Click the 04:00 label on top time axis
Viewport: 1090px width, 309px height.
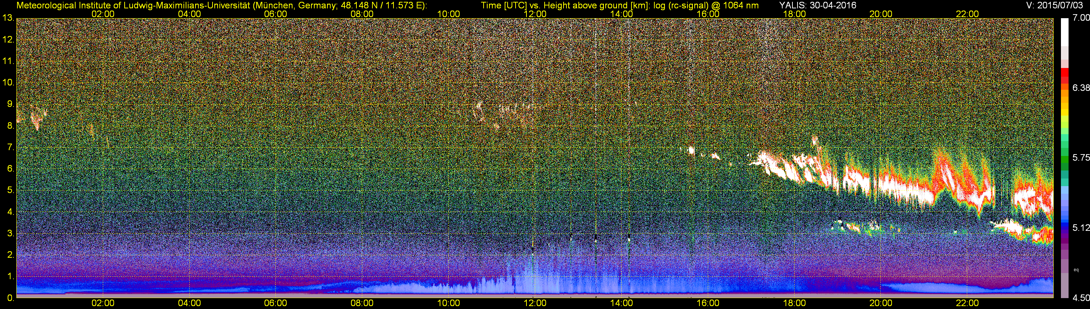(189, 14)
